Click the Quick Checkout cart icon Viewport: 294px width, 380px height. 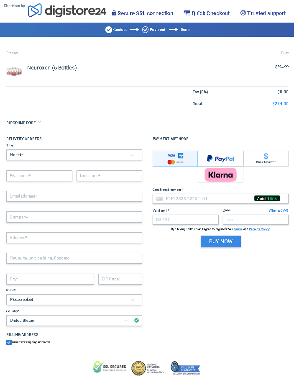pos(187,13)
